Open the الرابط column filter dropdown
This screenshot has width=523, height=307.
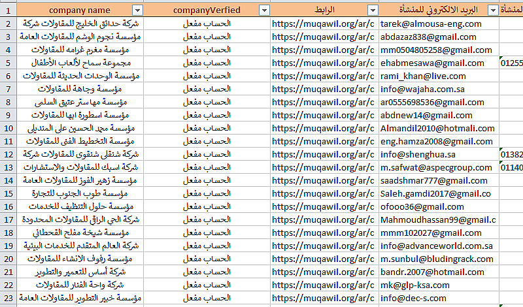pos(373,10)
